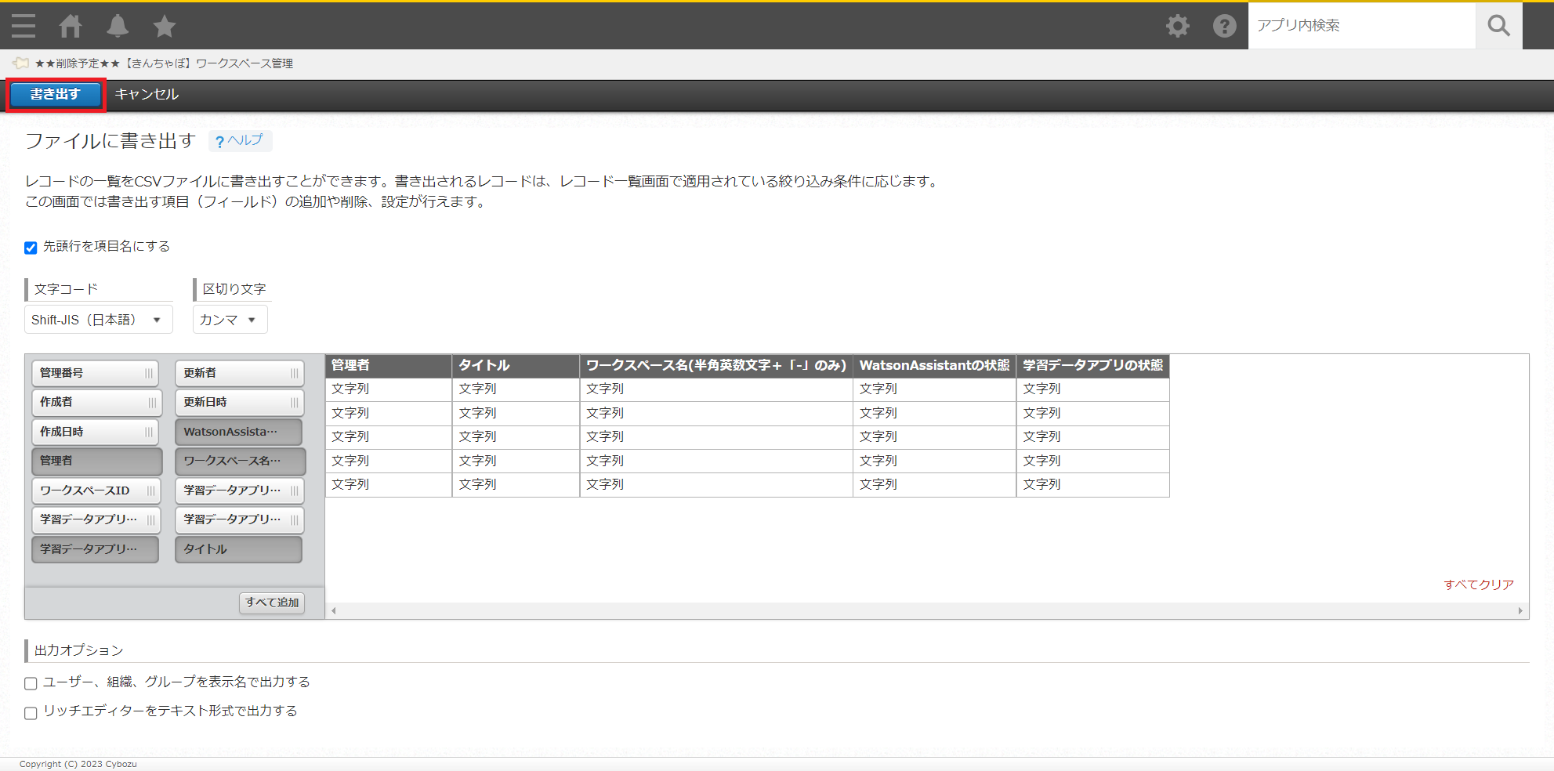Click キャンセル in the toolbar
Viewport: 1554px width, 771px height.
point(147,94)
